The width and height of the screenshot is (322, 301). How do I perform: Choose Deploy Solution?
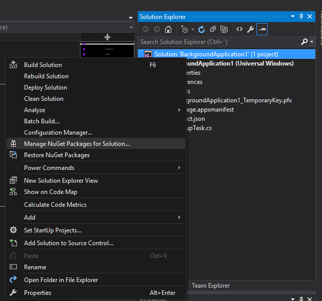point(96,88)
